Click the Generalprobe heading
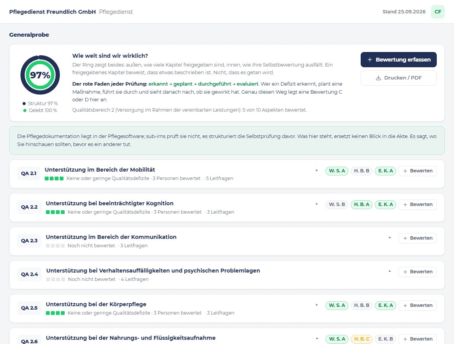The height and width of the screenshot is (344, 454). (x=29, y=35)
